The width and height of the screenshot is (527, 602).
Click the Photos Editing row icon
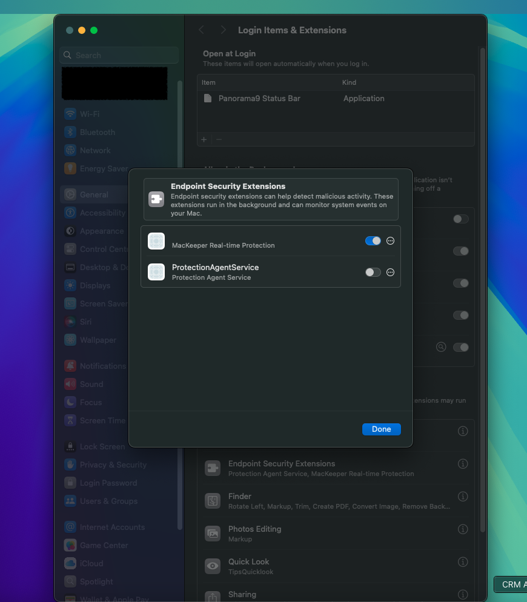click(213, 534)
